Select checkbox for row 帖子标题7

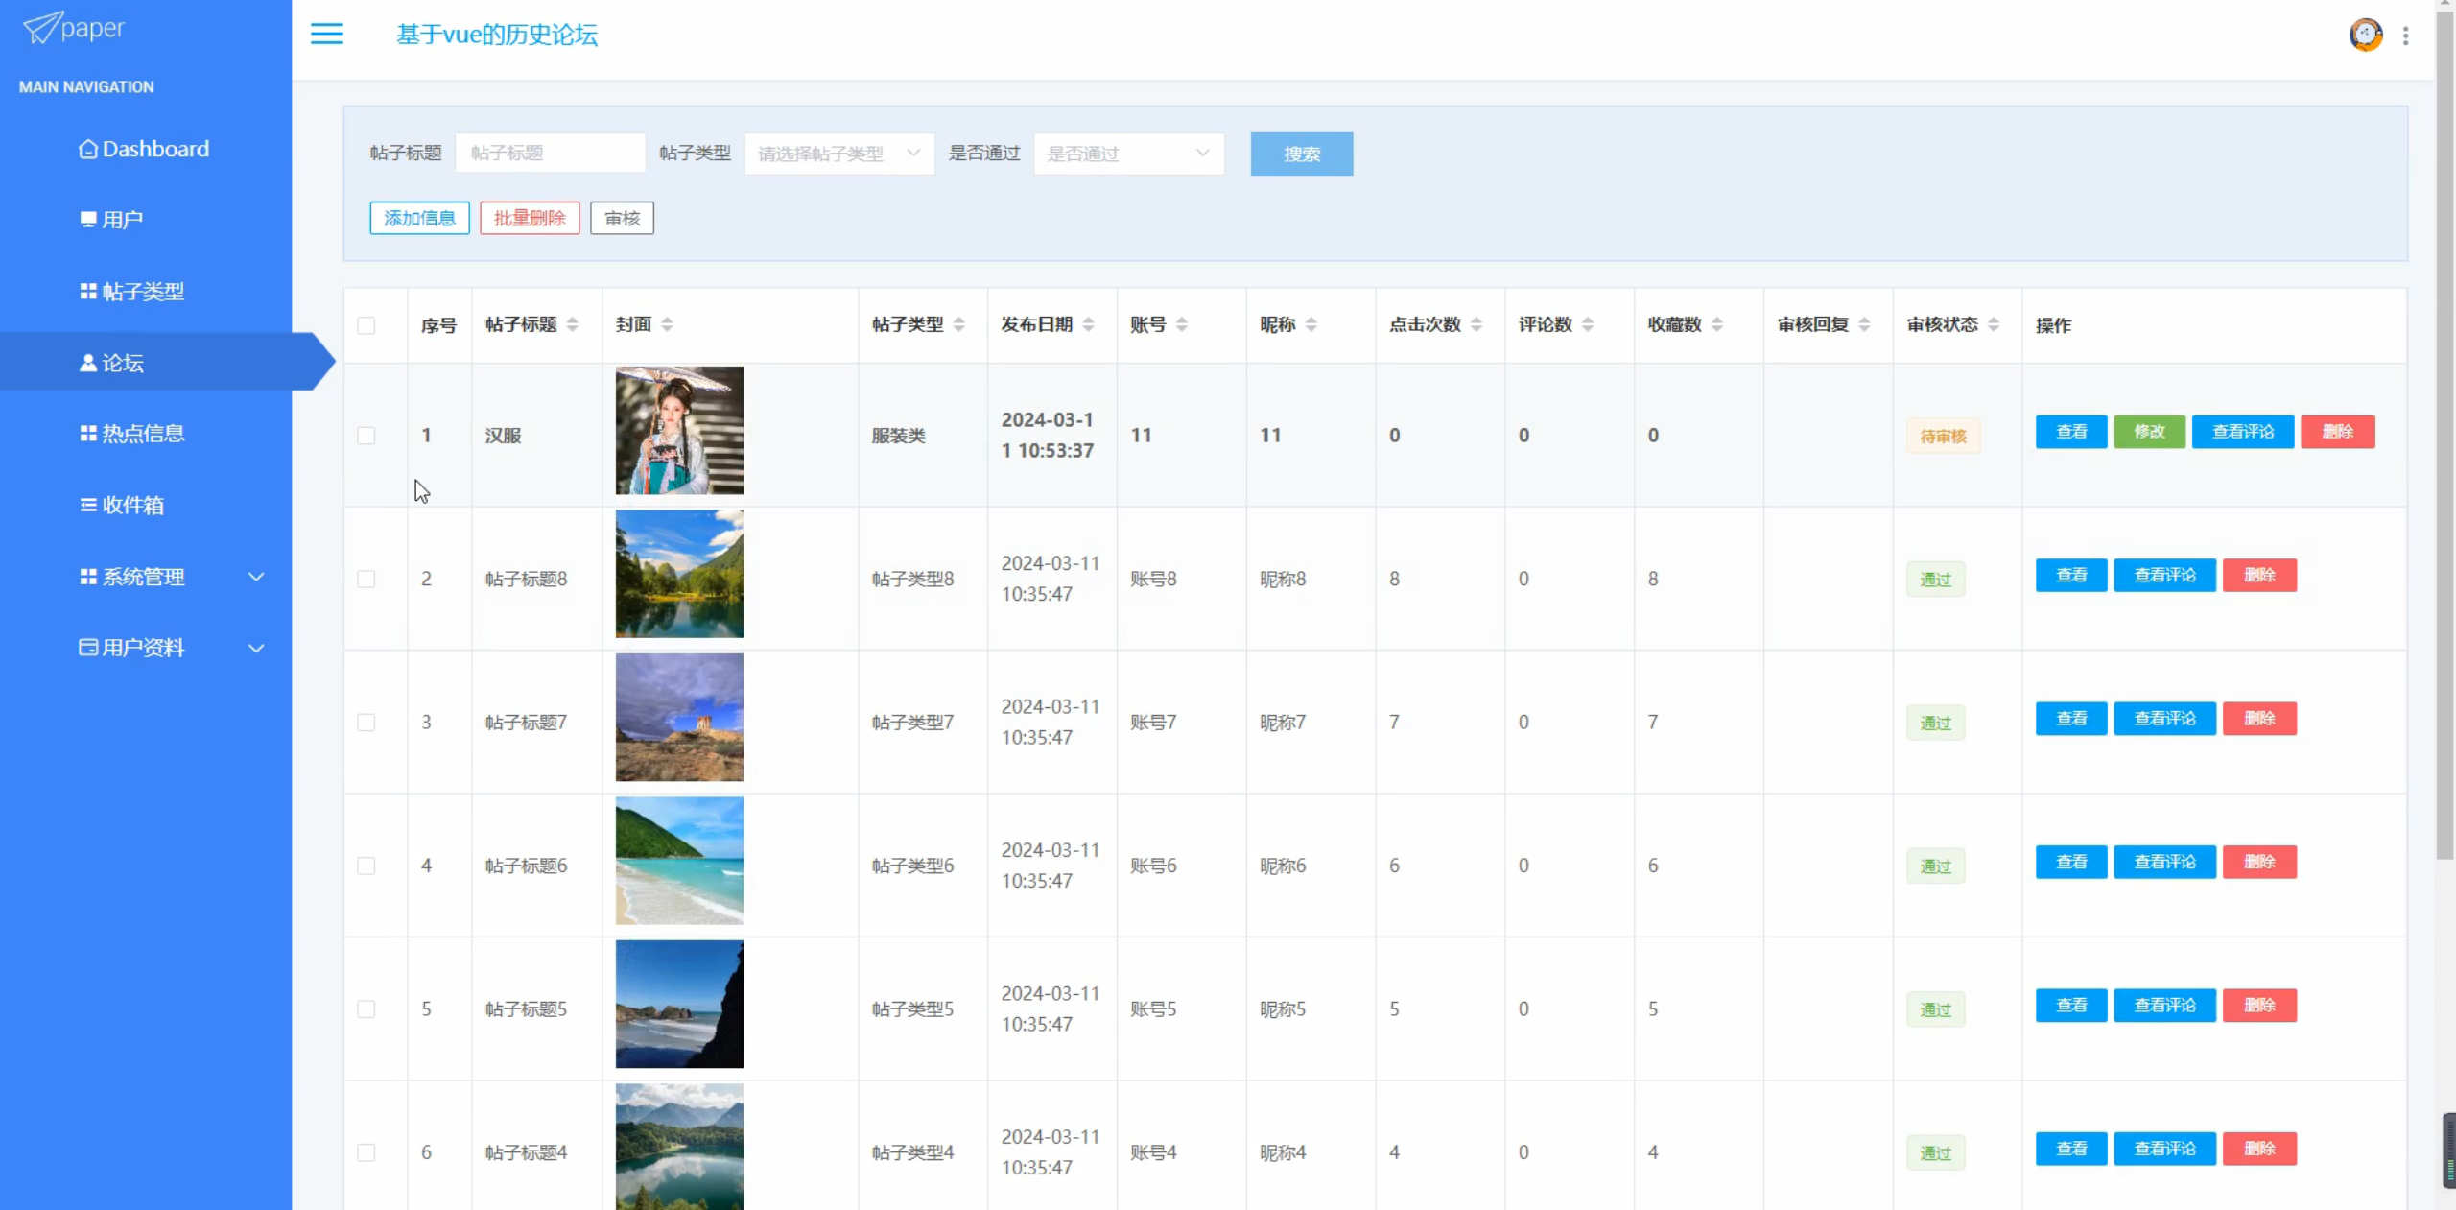pos(366,723)
